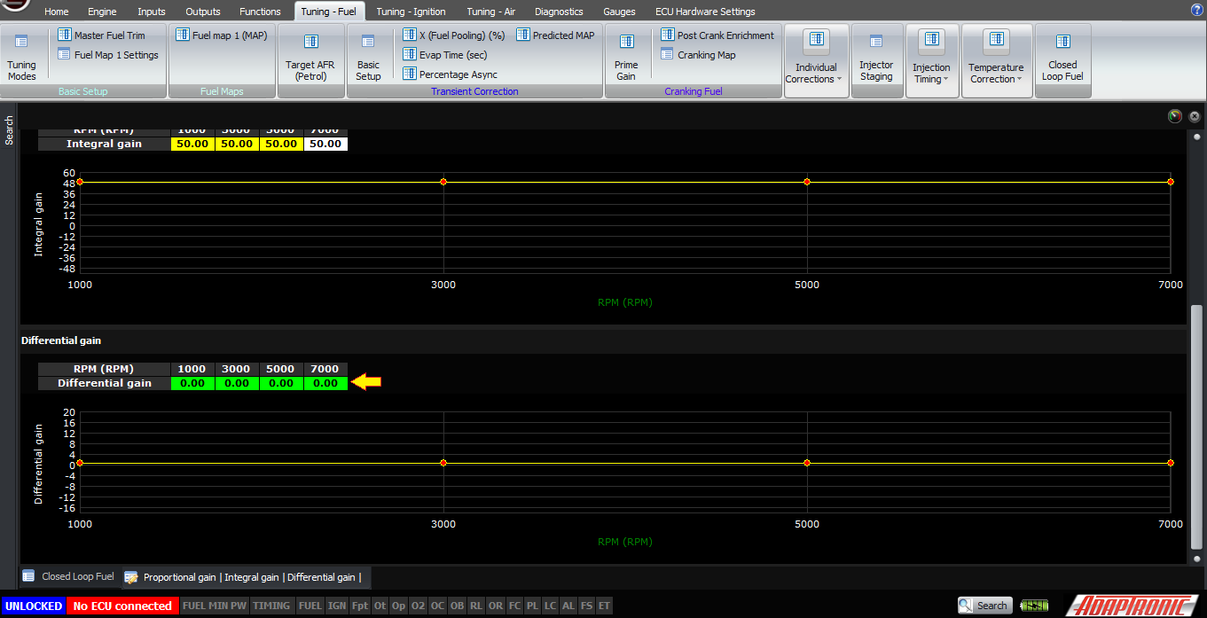The width and height of the screenshot is (1207, 618).
Task: Select the Tuning - Ignition tab
Action: (411, 12)
